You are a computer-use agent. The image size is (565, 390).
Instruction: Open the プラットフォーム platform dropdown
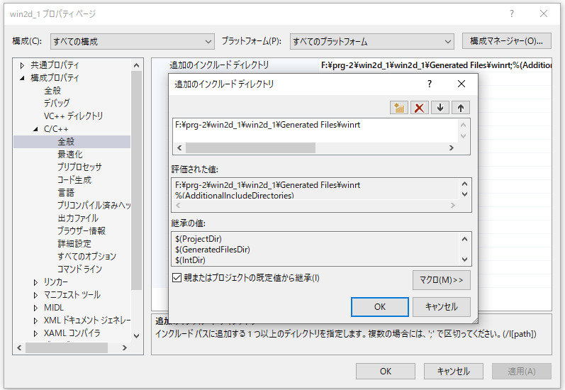[x=372, y=41]
